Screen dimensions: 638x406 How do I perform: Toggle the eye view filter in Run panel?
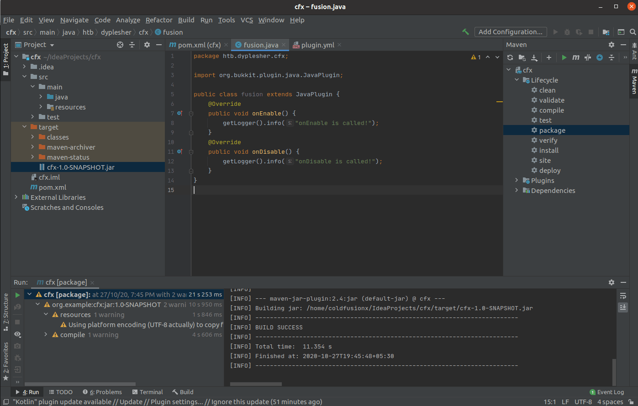coord(17,334)
